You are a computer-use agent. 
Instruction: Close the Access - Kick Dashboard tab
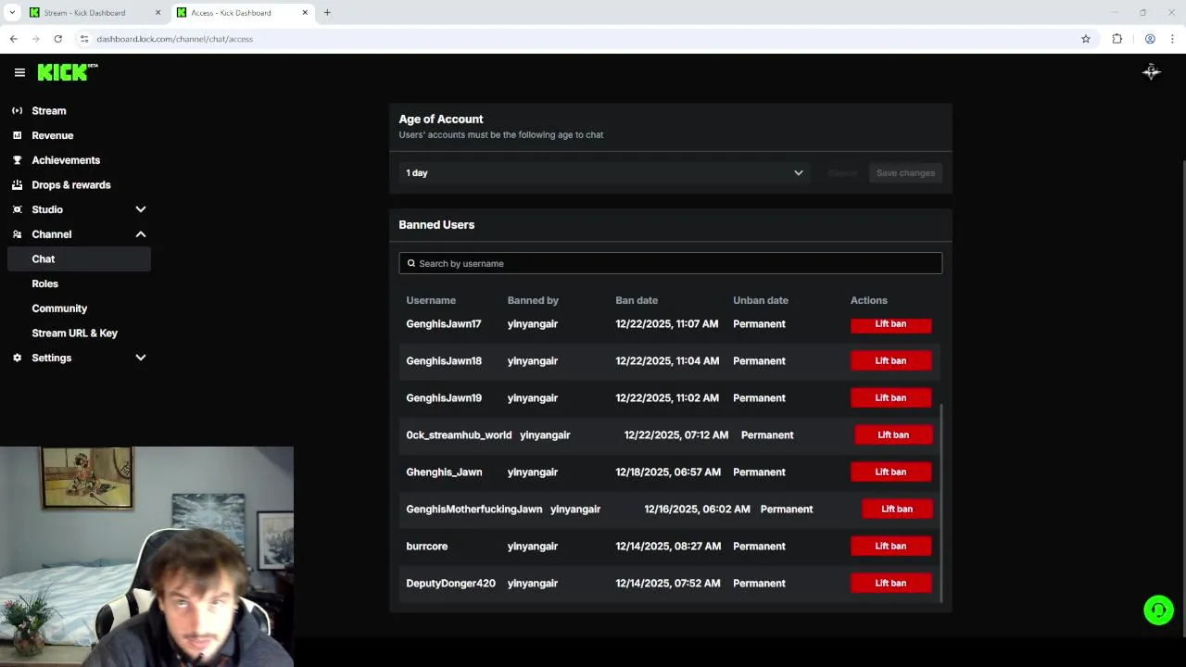click(x=305, y=13)
